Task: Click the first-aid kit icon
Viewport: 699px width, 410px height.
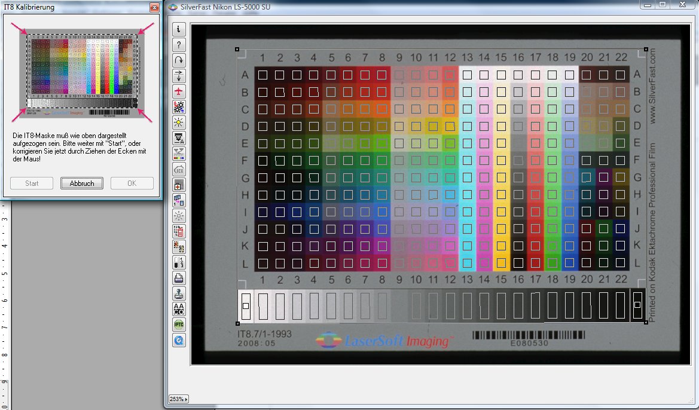Action: click(179, 185)
